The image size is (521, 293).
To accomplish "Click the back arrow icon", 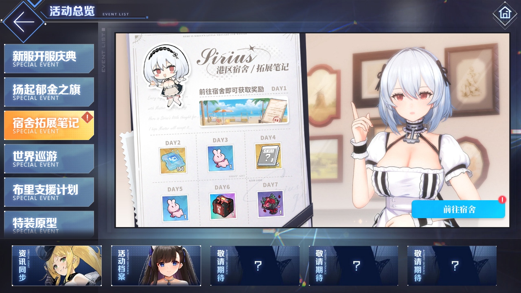I will point(23,22).
